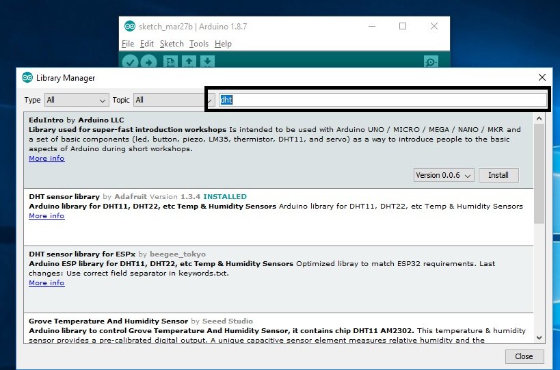
Task: Click the Type label
Action: click(x=32, y=100)
